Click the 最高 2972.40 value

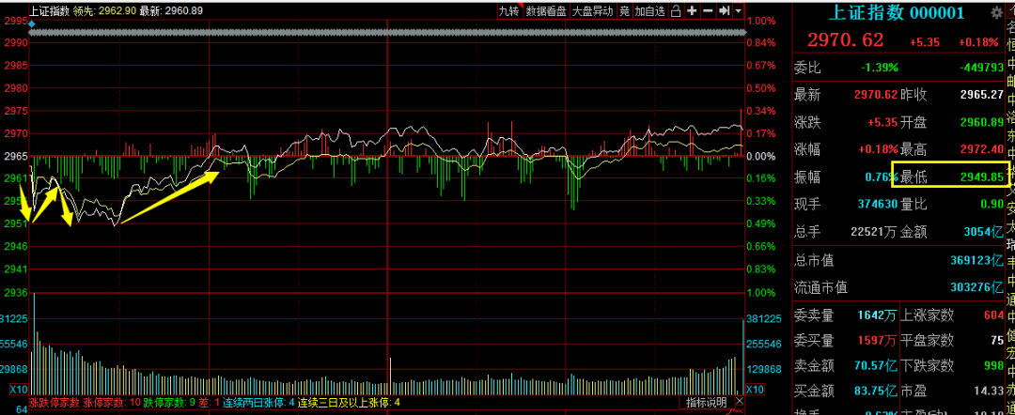980,149
